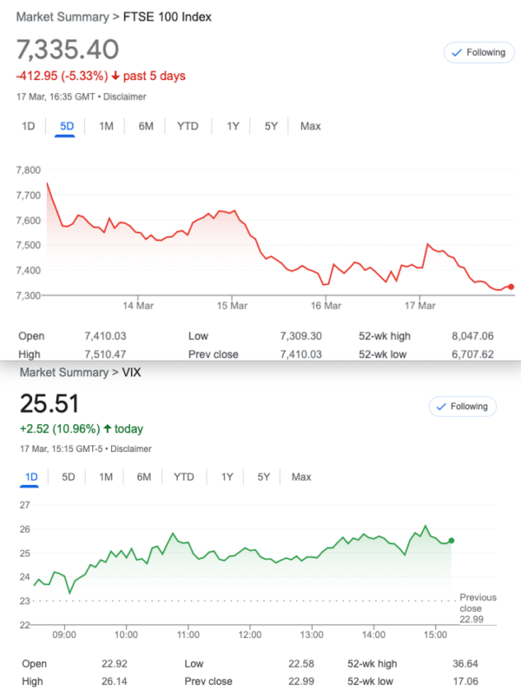The width and height of the screenshot is (521, 690).
Task: Click the +2.52 (10.96%) today change text
Action: [x=82, y=428]
